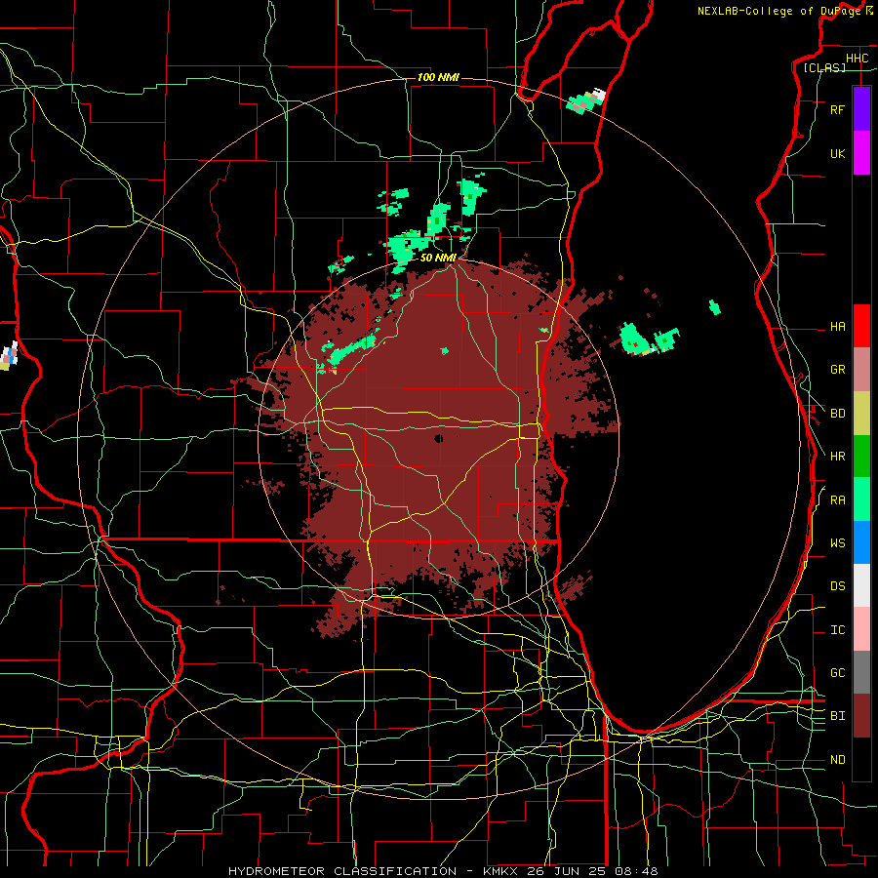Select the gray GC legend swatch
878x878 pixels.
click(861, 672)
